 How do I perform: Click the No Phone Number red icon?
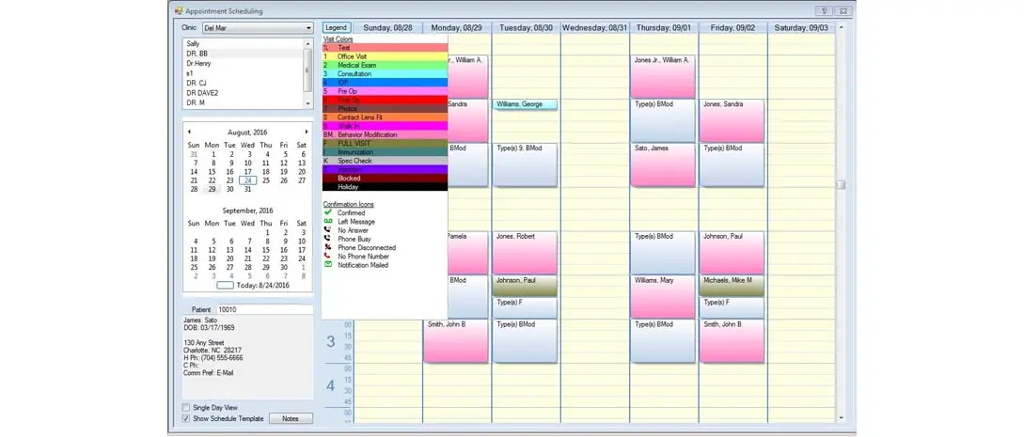tap(328, 257)
